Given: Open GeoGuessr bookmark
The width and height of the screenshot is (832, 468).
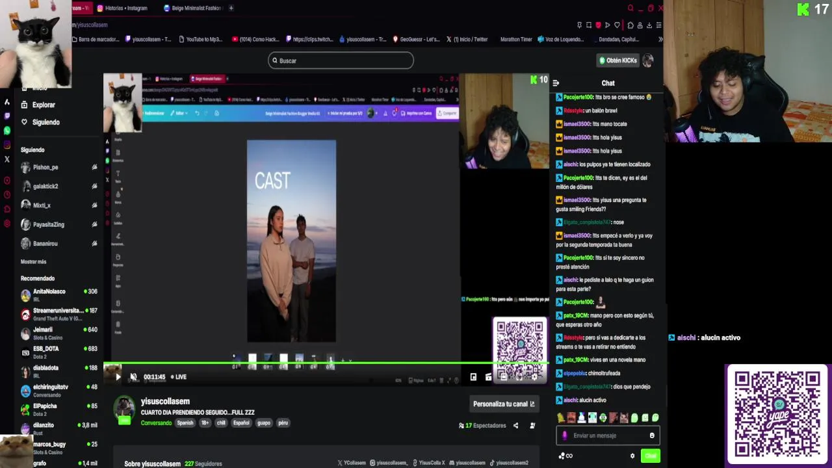Looking at the screenshot, I should pyautogui.click(x=417, y=40).
